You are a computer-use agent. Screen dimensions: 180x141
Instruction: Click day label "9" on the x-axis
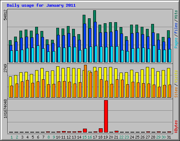54,137
